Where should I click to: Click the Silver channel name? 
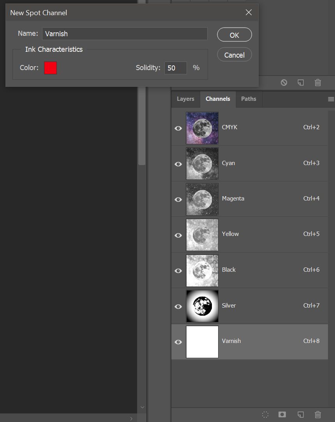tap(229, 306)
